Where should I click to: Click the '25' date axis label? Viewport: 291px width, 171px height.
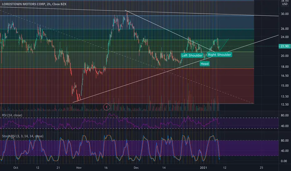point(261,168)
